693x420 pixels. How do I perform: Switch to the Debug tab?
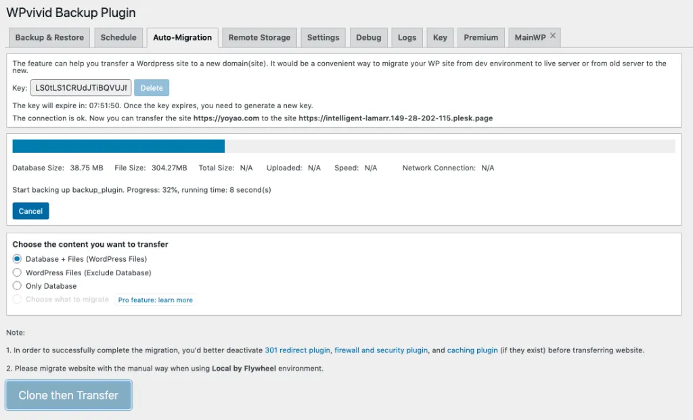368,37
